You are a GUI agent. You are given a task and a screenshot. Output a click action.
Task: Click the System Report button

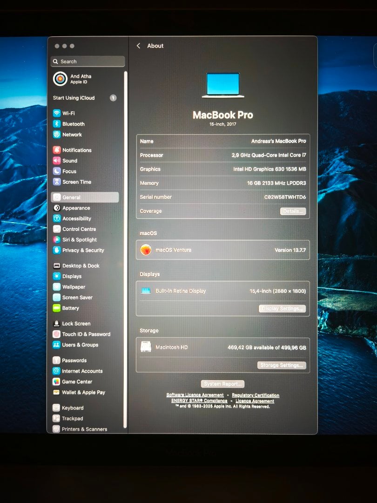(x=222, y=384)
